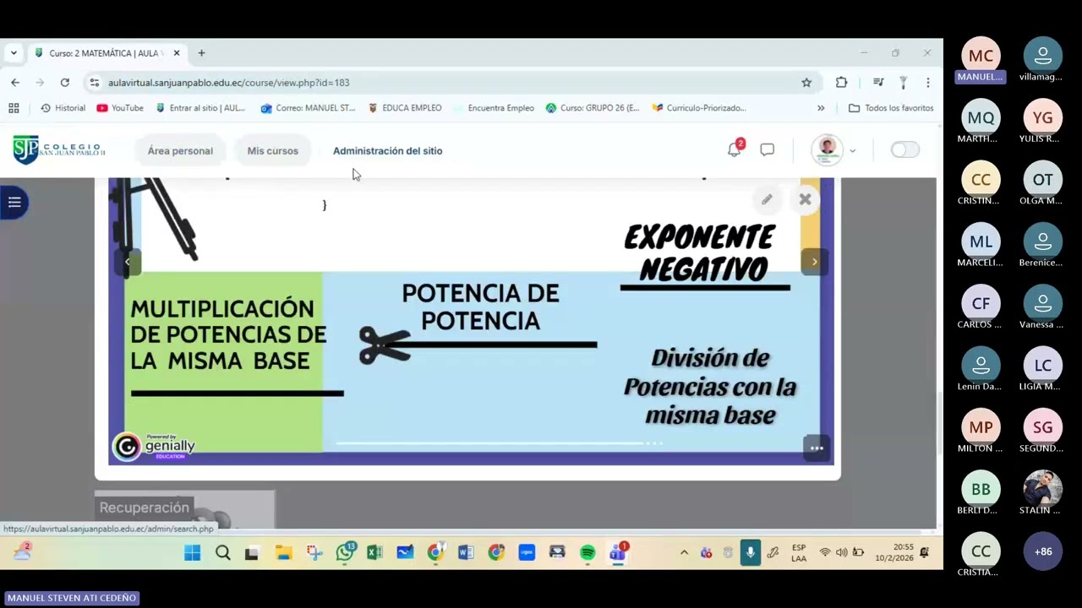Close the Curso: 2 MATEMÁTICA tab
The image size is (1082, 608).
[x=177, y=52]
